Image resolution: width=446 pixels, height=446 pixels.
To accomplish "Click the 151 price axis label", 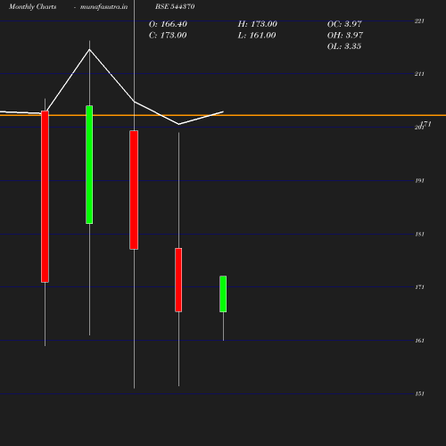I will pos(419,394).
